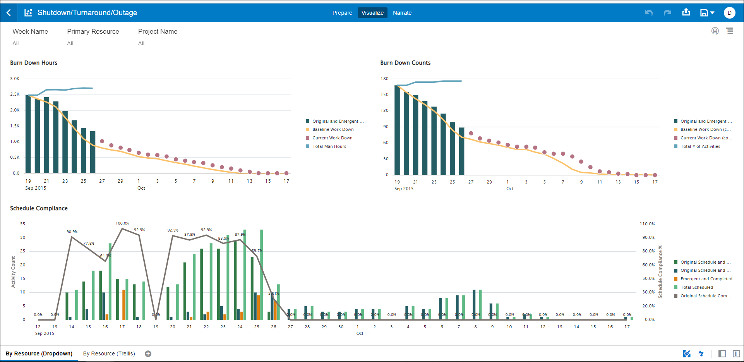Screen dimensions: 744x362
Task: Click the save disk icon
Action: [x=704, y=13]
